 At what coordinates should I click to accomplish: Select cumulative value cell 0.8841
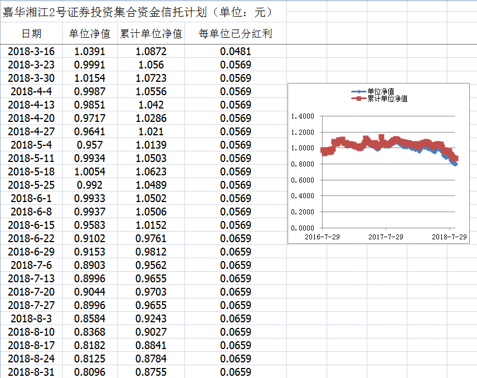pyautogui.click(x=151, y=345)
